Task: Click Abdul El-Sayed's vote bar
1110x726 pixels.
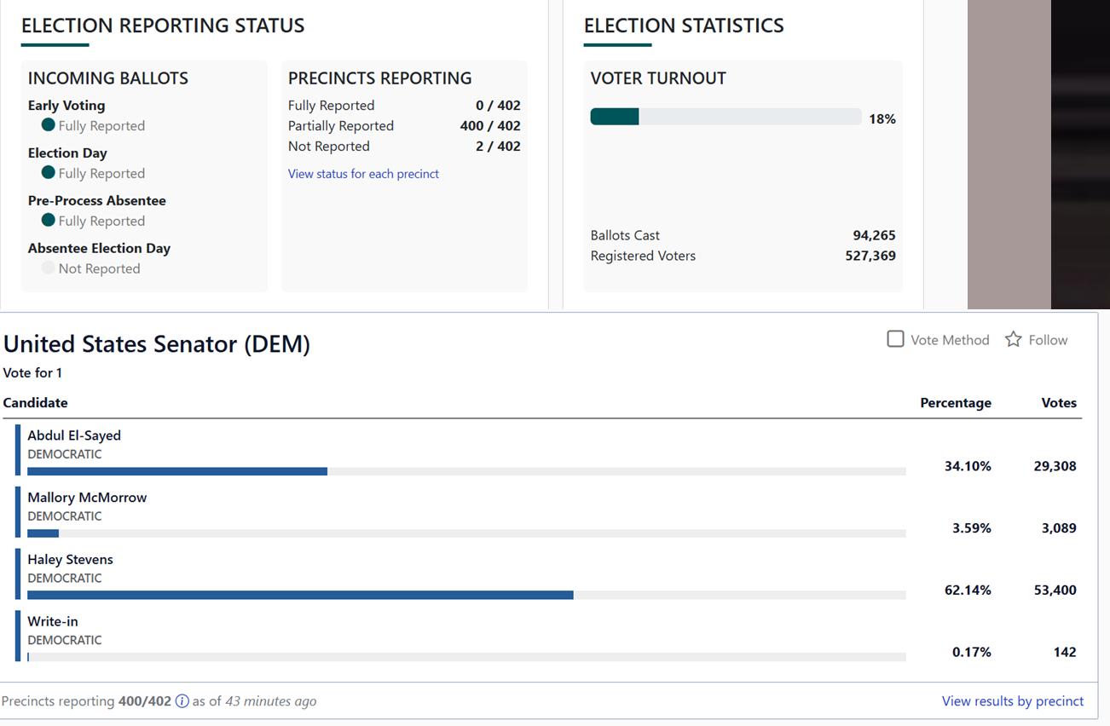Action: click(466, 471)
